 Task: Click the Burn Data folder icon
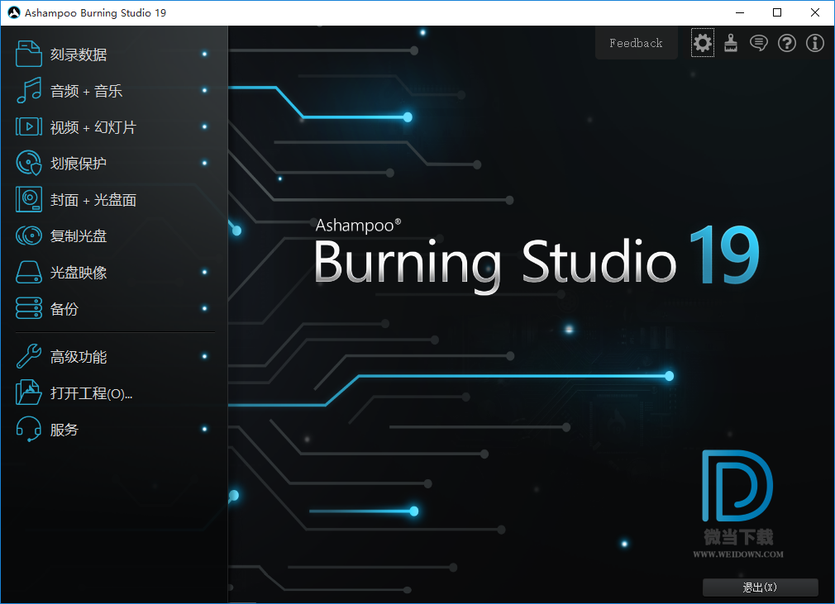click(29, 54)
